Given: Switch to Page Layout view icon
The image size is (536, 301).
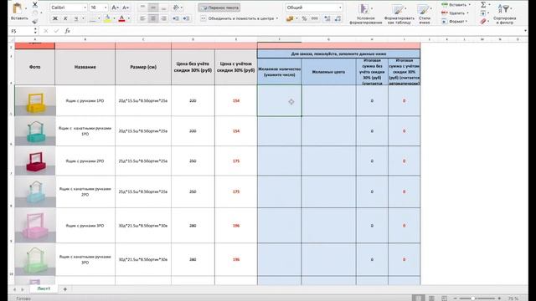Looking at the screenshot, I should tap(431, 298).
